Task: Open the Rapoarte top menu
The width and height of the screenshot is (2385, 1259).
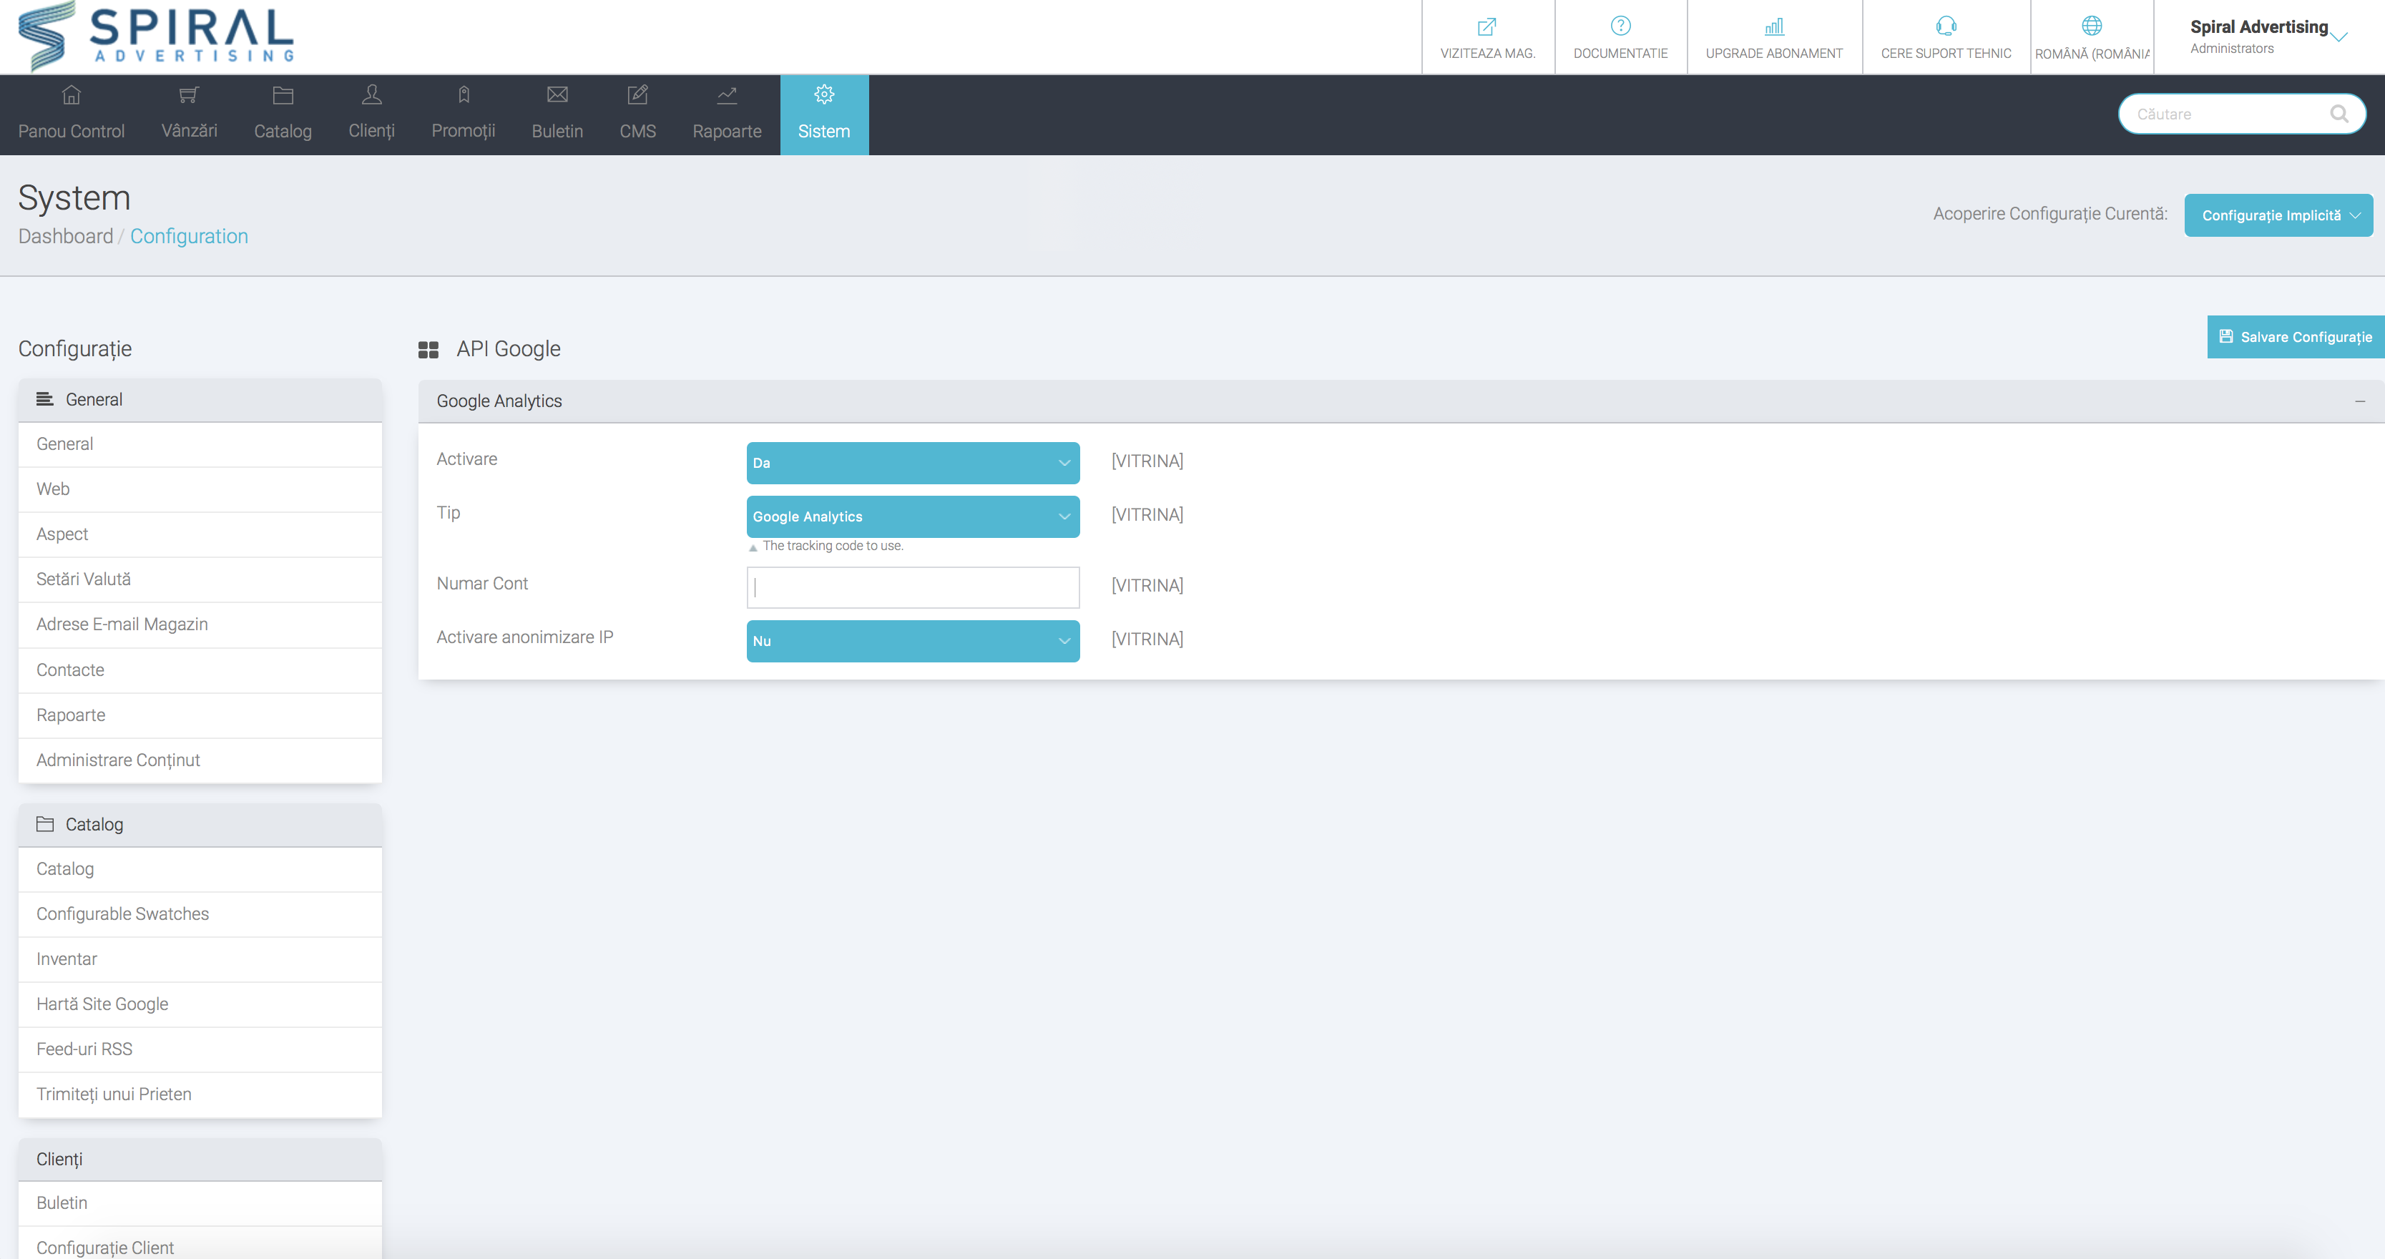Action: coord(727,114)
